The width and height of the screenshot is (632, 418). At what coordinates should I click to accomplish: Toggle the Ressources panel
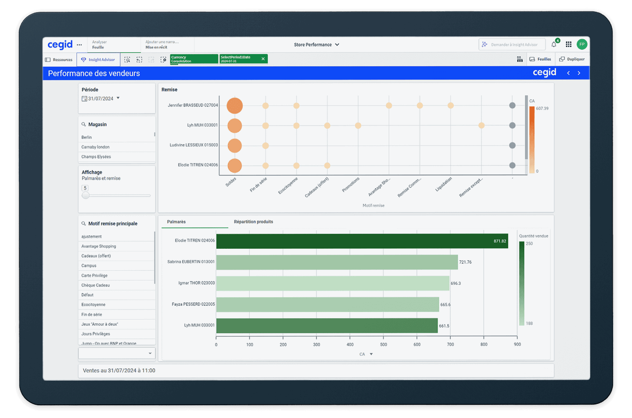point(59,59)
